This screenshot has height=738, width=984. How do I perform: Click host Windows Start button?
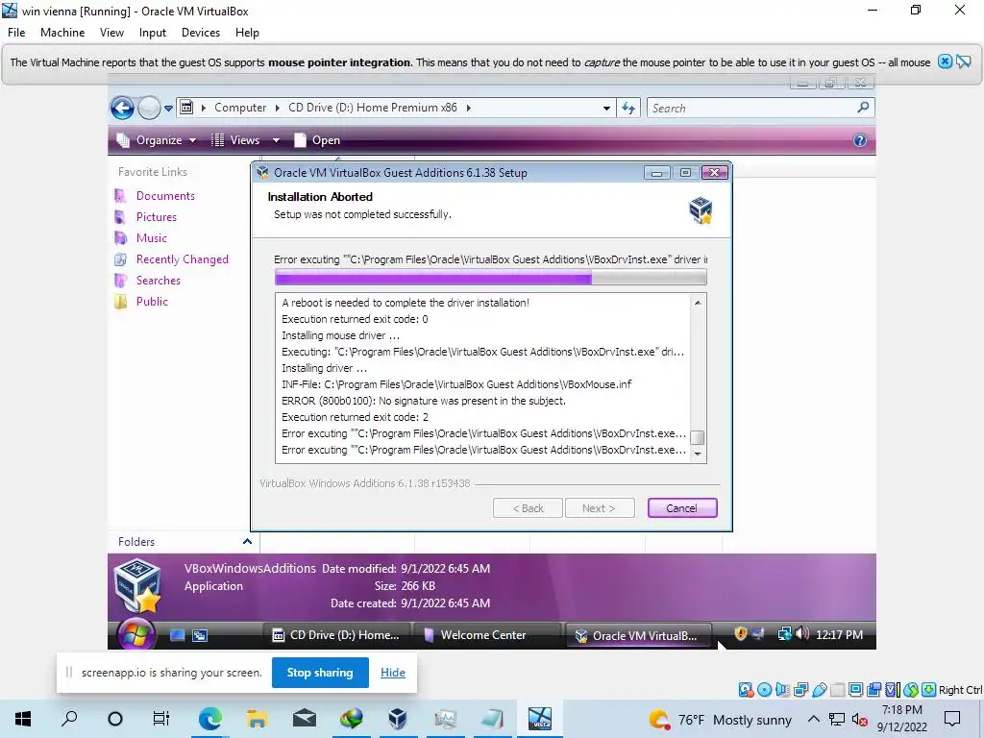tap(23, 719)
